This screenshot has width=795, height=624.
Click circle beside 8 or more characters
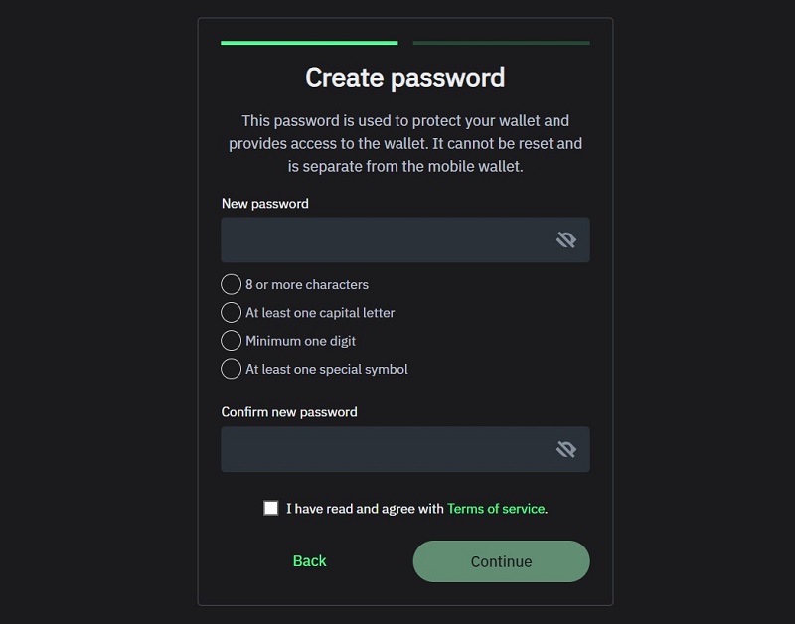pyautogui.click(x=231, y=284)
